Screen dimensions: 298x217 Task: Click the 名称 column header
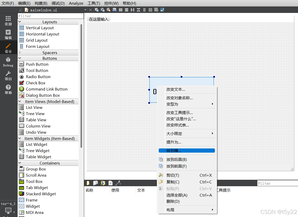click(x=89, y=190)
